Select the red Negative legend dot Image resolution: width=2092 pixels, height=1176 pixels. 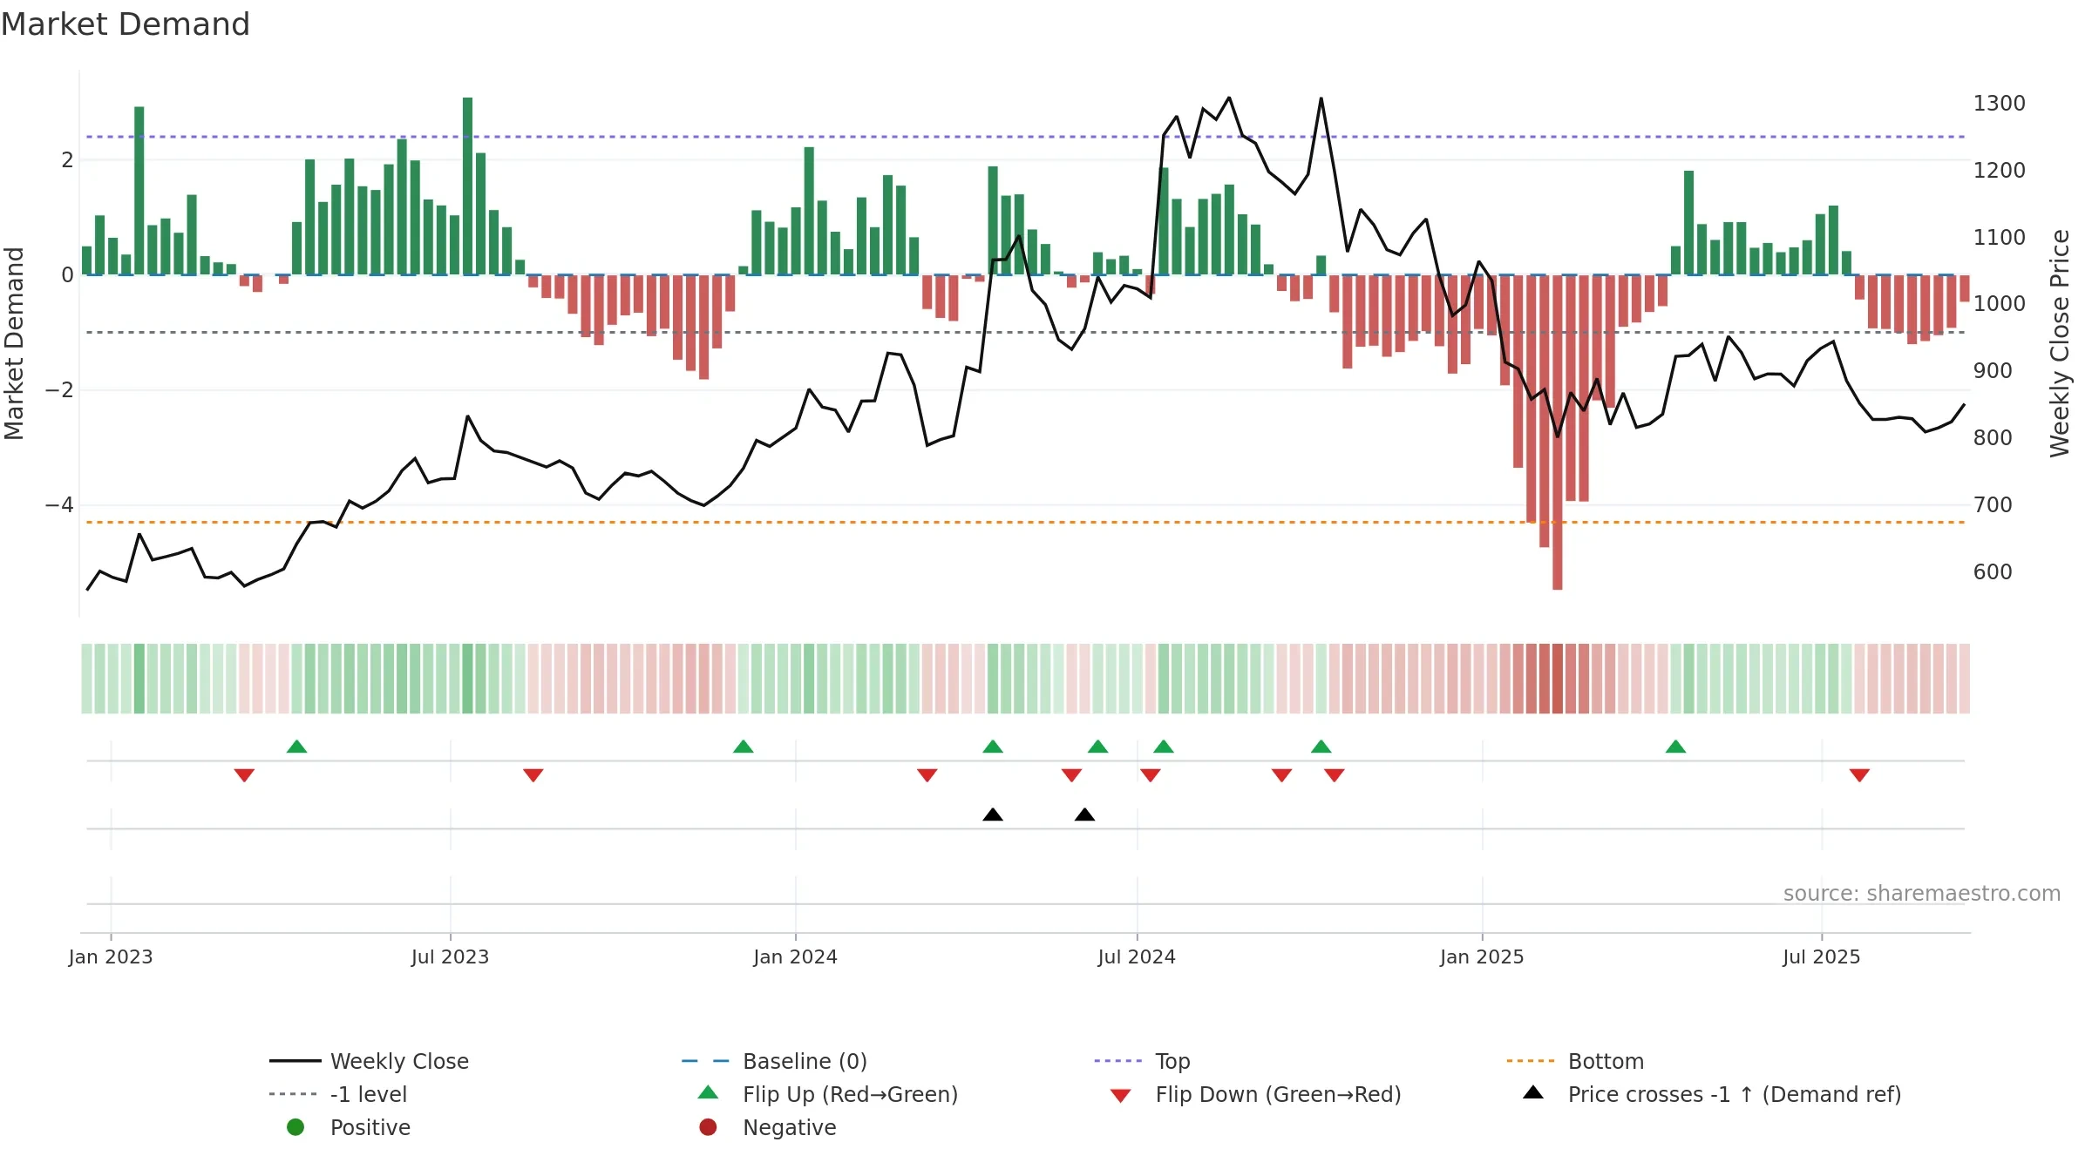pos(708,1127)
